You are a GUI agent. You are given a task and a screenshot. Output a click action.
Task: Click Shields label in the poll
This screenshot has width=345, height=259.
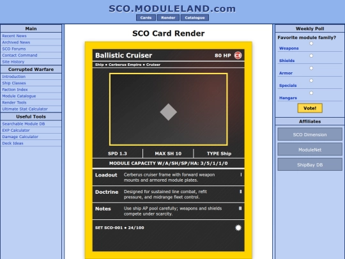(287, 61)
